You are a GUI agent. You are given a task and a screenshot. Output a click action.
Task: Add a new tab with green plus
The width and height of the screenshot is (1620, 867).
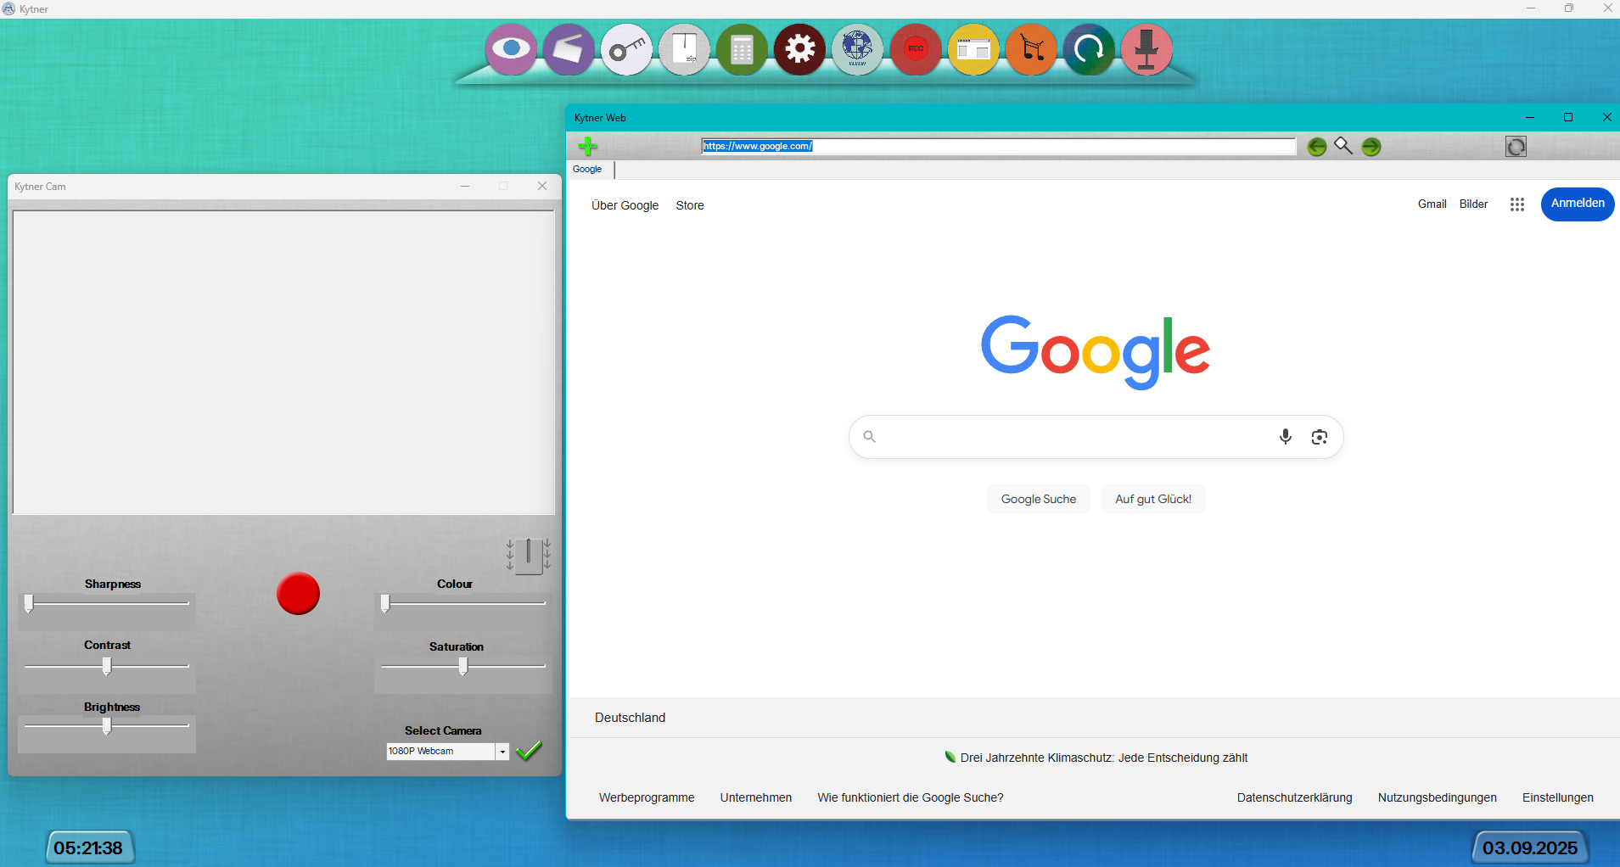(x=587, y=146)
